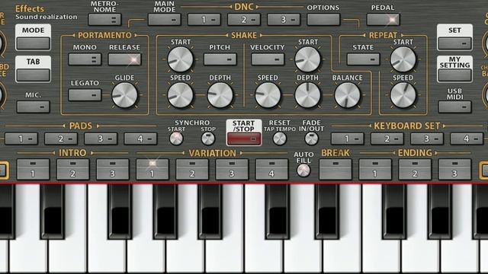
Task: Toggle Portamento Mono switch
Action: coord(85,59)
